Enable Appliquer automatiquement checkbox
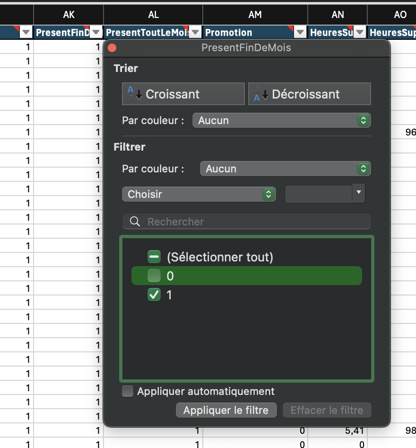 [x=128, y=391]
